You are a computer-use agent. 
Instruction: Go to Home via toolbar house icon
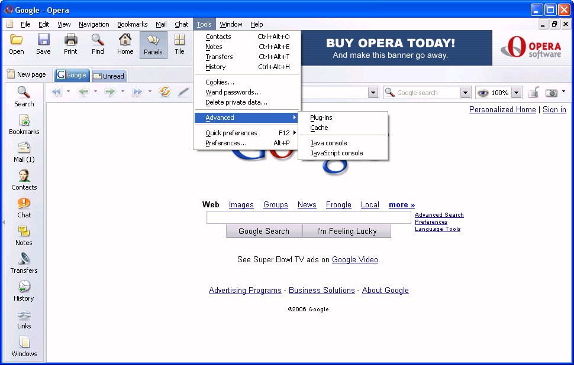(x=125, y=44)
